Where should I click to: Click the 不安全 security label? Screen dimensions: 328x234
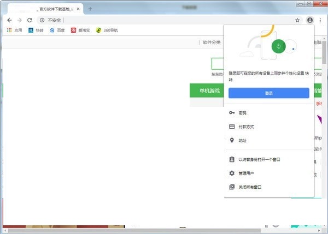point(54,20)
